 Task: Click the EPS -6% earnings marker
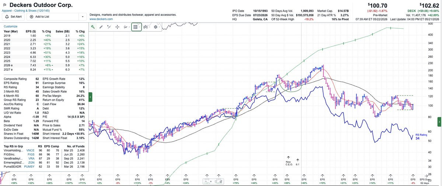(x=118, y=179)
